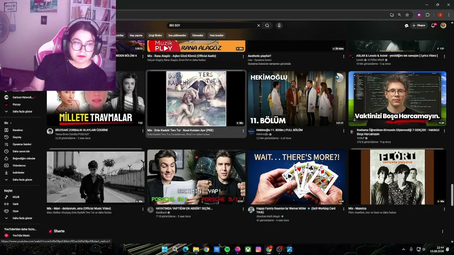Click the purple extension icon
Screen dimensions: 454x255
(419, 15)
